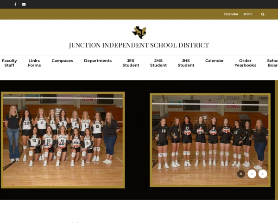The image size is (278, 223).
Task: Open Calendar link in gold bar
Action: 231,14
